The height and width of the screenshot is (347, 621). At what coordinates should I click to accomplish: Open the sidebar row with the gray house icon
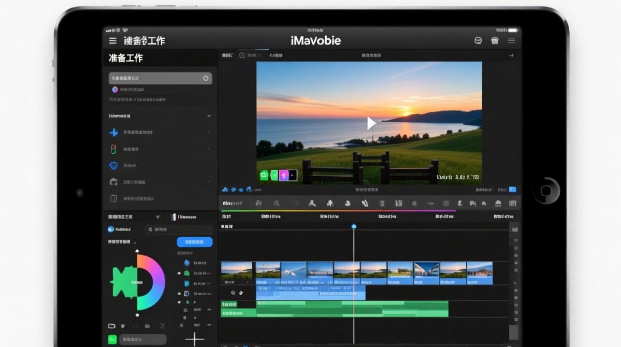click(160, 182)
